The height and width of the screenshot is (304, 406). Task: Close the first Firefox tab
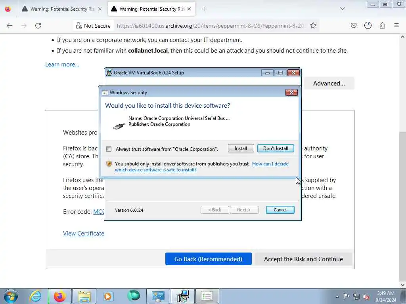click(100, 9)
